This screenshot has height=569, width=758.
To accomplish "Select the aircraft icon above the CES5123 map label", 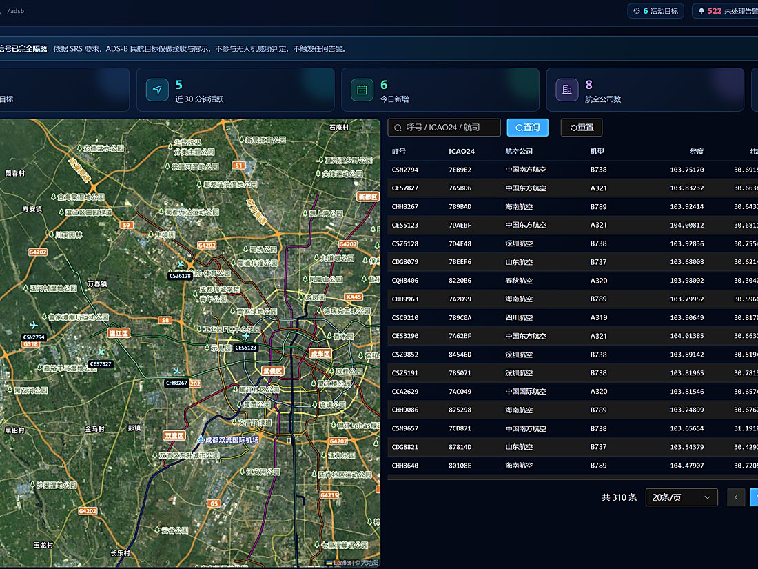I will tap(246, 336).
